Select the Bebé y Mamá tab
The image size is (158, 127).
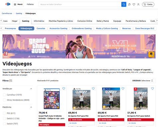[103, 21]
